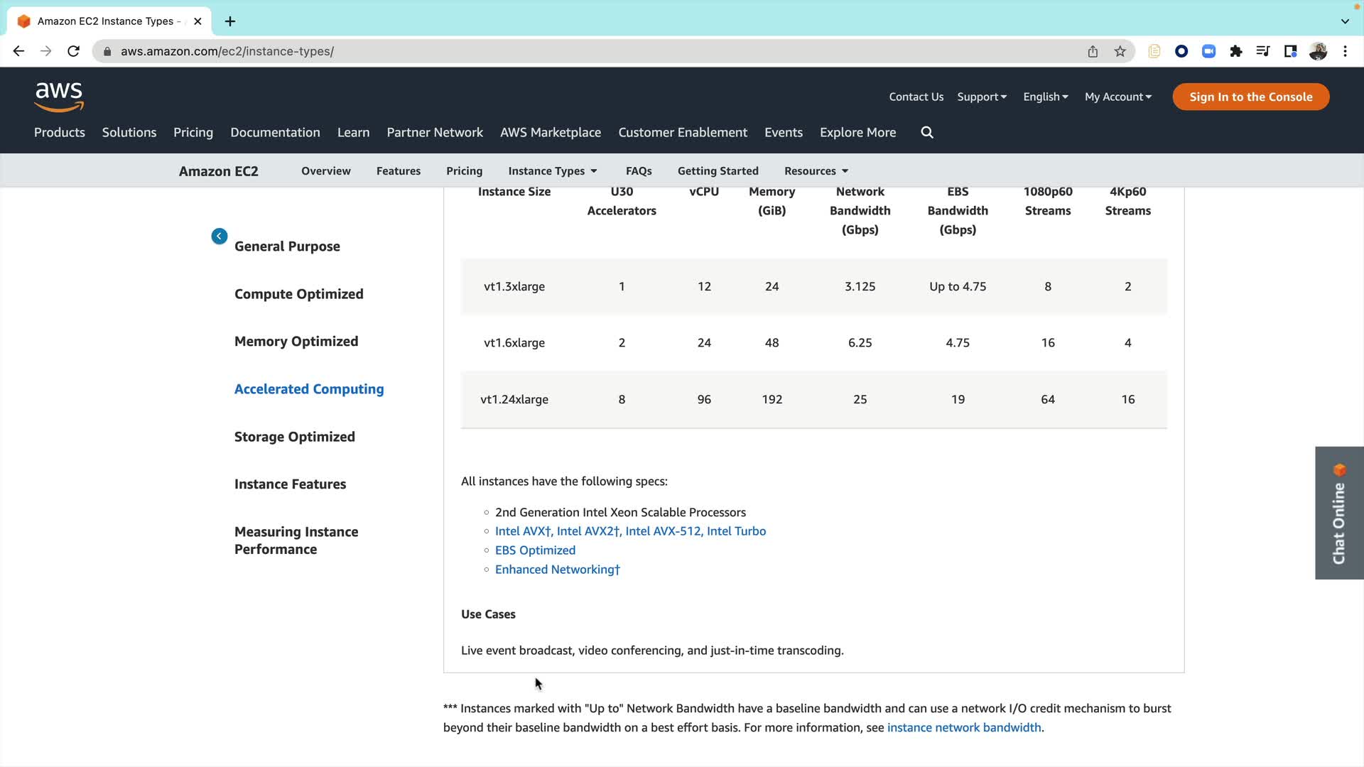
Task: Open the English language dropdown
Action: pos(1045,97)
